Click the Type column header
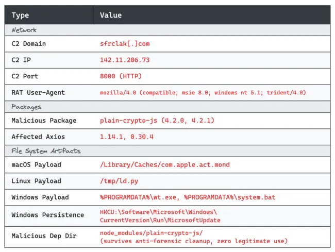The height and width of the screenshot is (252, 335). click(20, 15)
